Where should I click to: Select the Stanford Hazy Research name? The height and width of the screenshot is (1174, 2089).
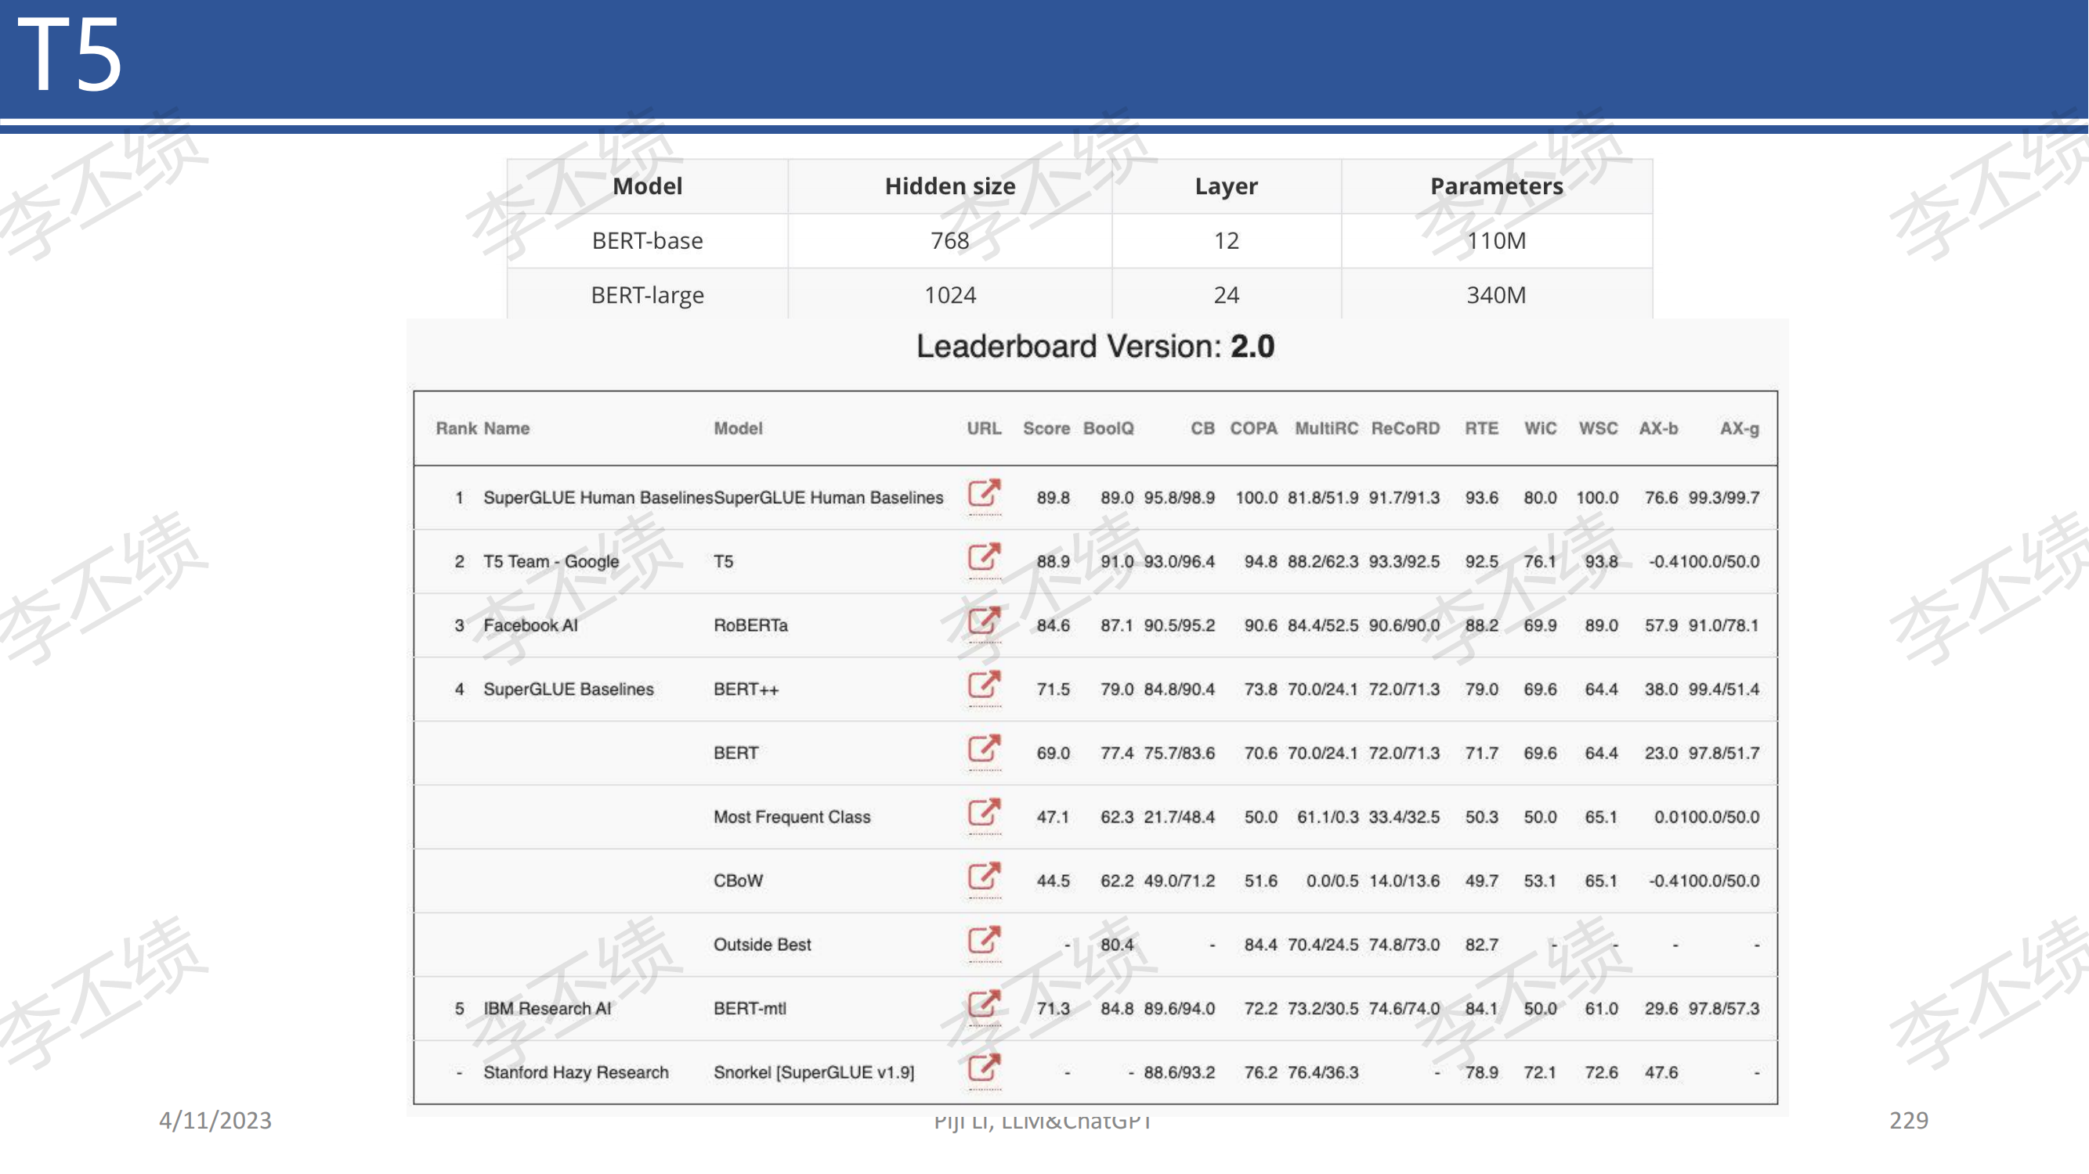pos(576,1072)
